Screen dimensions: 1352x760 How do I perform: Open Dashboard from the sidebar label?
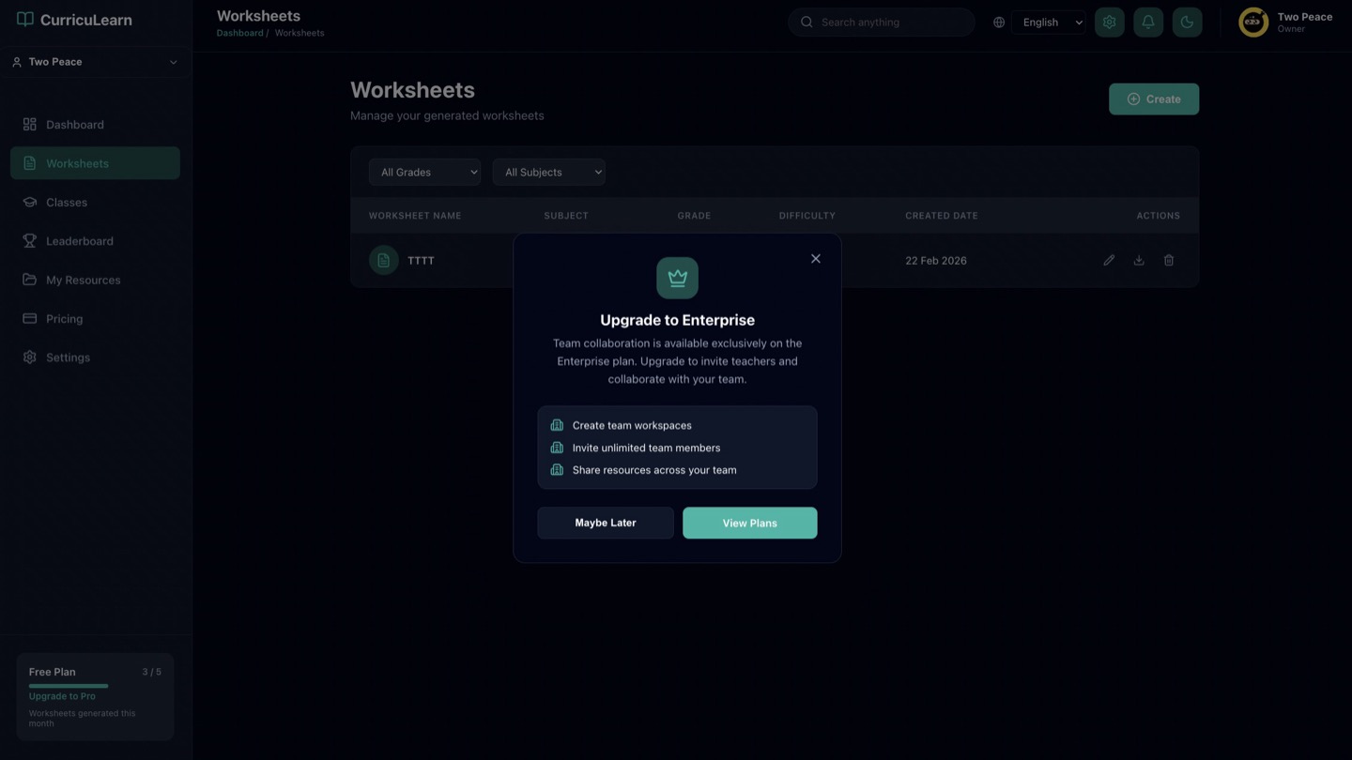click(75, 125)
